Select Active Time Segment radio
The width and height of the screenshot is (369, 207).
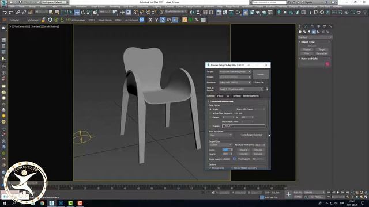(x=210, y=113)
